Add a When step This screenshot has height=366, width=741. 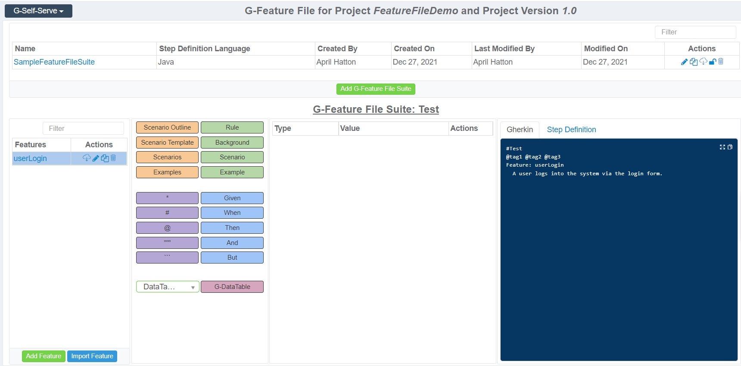(232, 213)
